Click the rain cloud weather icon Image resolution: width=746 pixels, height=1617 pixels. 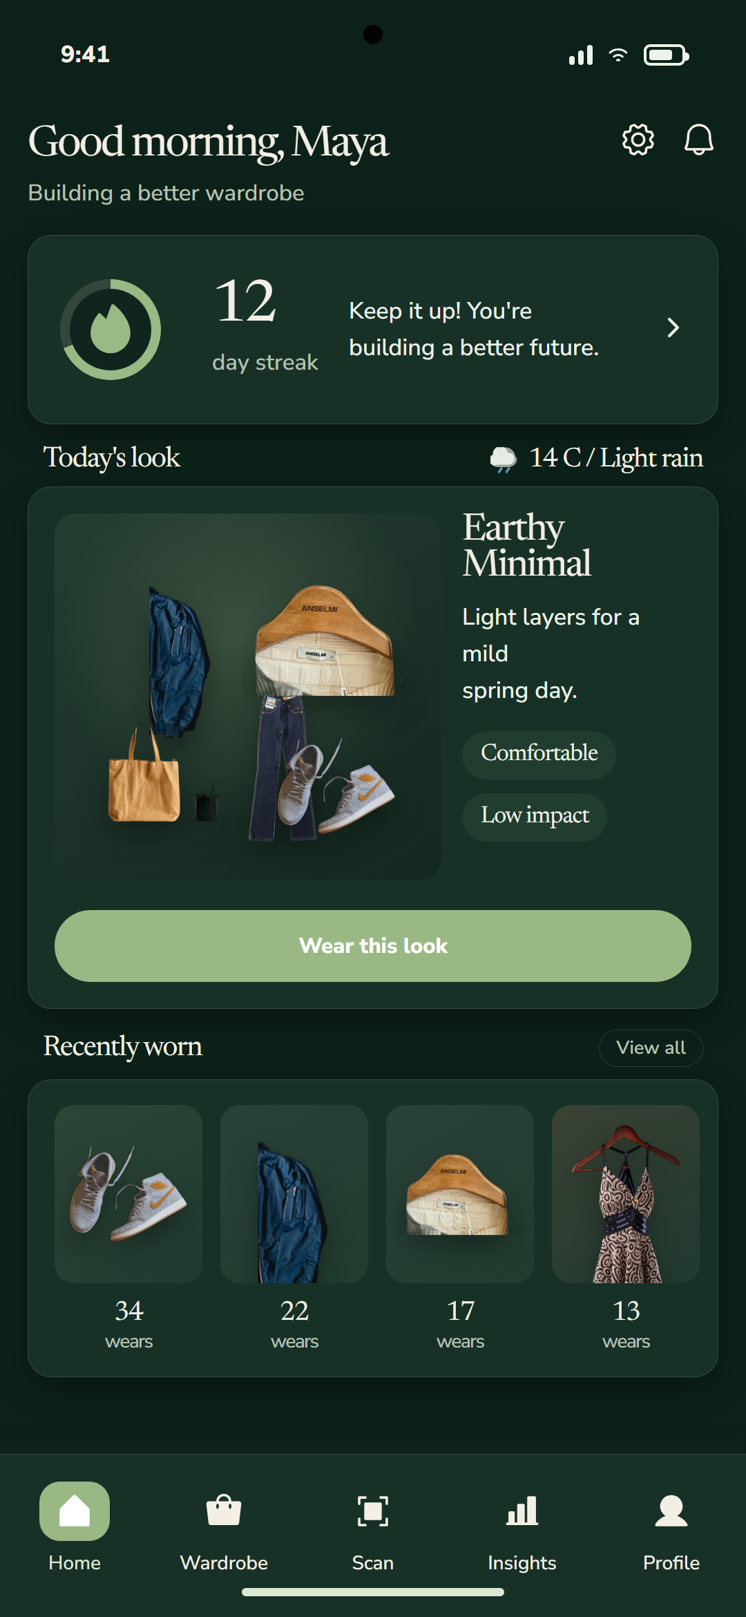(x=504, y=459)
